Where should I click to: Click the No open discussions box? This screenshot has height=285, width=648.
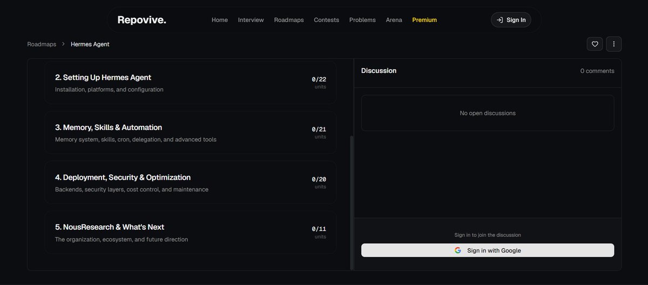(x=488, y=113)
